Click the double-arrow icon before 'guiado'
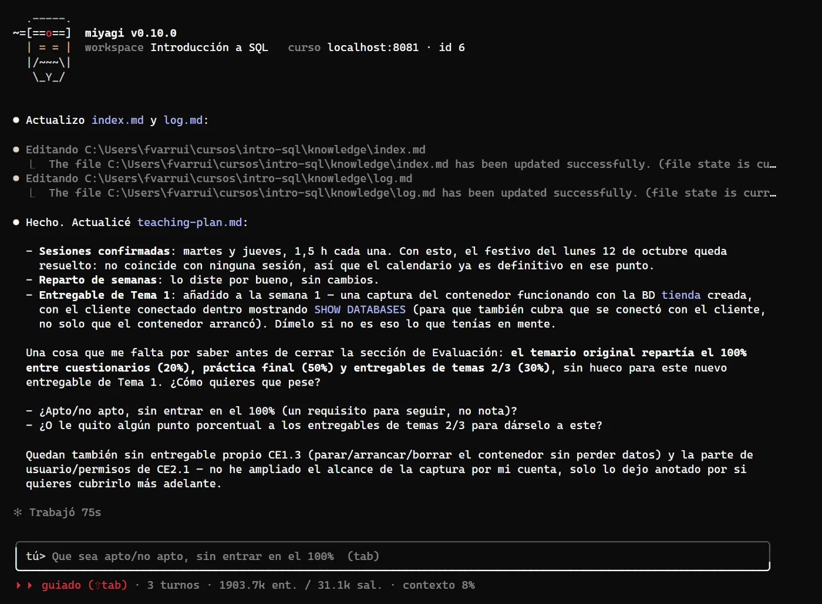Screen dimensions: 822x604 pyautogui.click(x=24, y=585)
